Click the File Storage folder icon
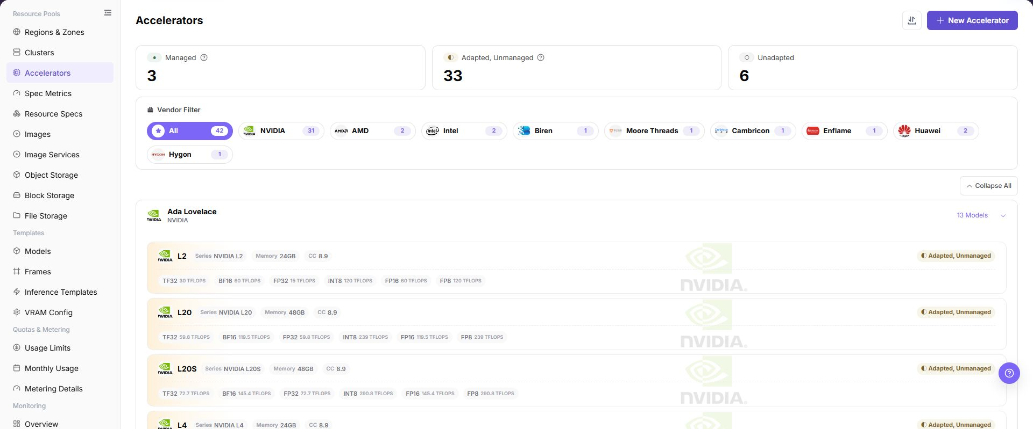The width and height of the screenshot is (1033, 429). pyautogui.click(x=17, y=216)
